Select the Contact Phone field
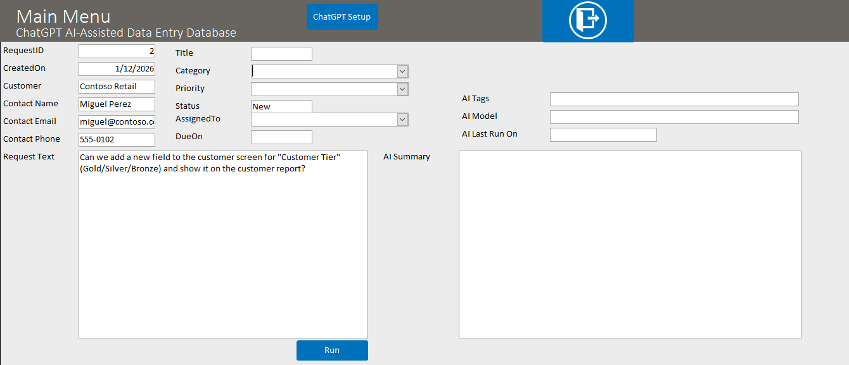Viewport: 849px width, 365px height. pyautogui.click(x=117, y=140)
